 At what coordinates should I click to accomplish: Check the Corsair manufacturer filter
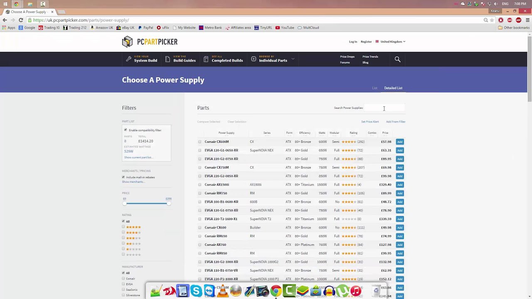(x=123, y=279)
